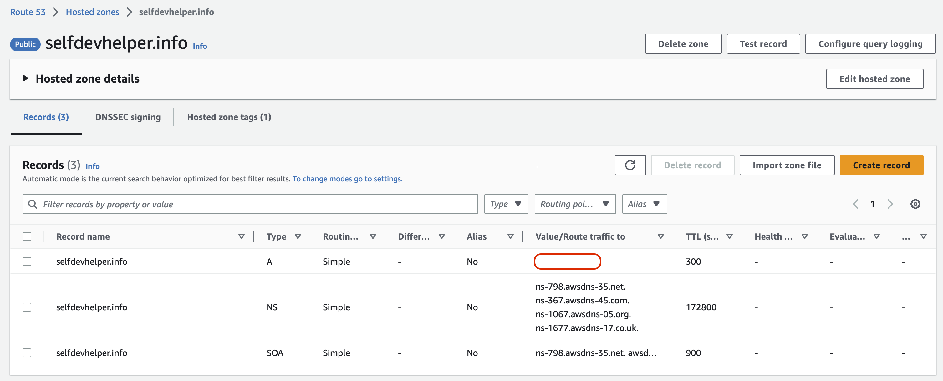Expand the Hosted zone details section
The image size is (943, 381).
click(26, 78)
